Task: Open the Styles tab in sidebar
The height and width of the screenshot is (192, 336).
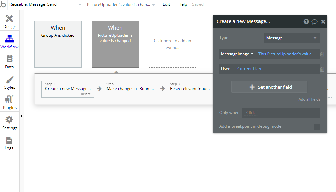Action: (9, 82)
